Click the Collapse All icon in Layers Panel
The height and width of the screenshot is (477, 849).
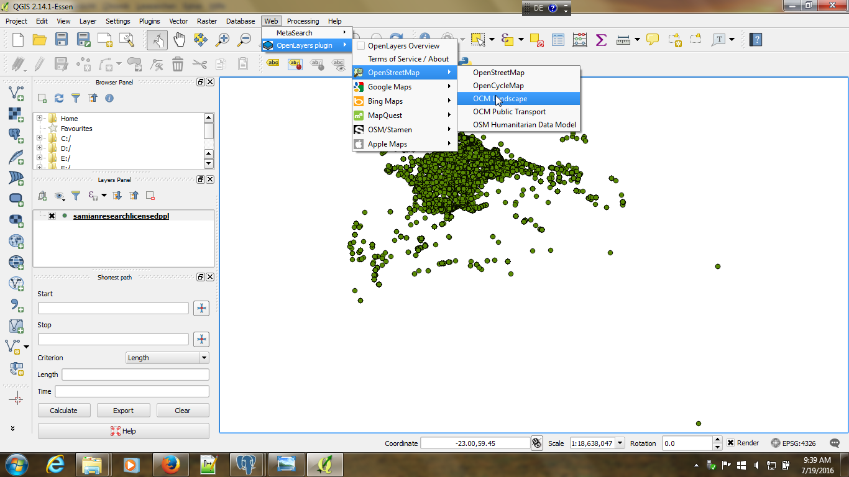(x=134, y=196)
